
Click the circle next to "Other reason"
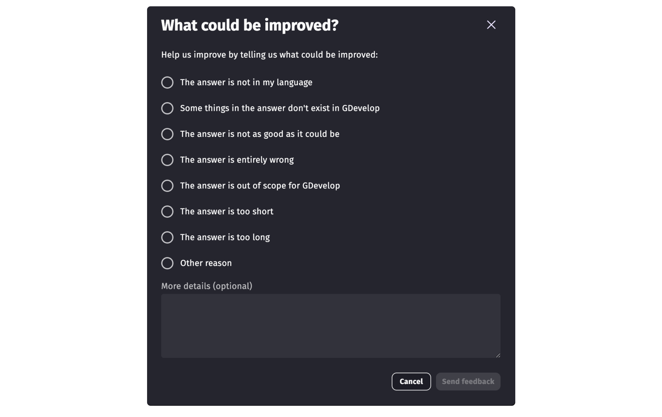click(x=167, y=263)
